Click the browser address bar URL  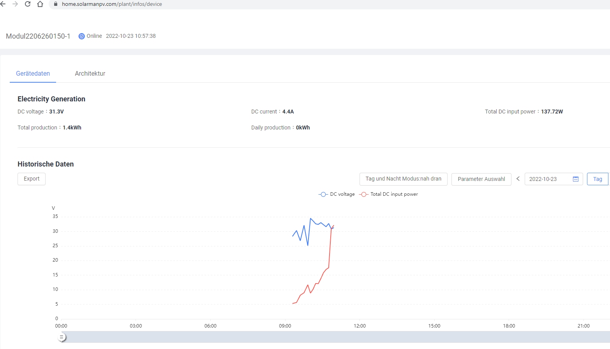[112, 4]
